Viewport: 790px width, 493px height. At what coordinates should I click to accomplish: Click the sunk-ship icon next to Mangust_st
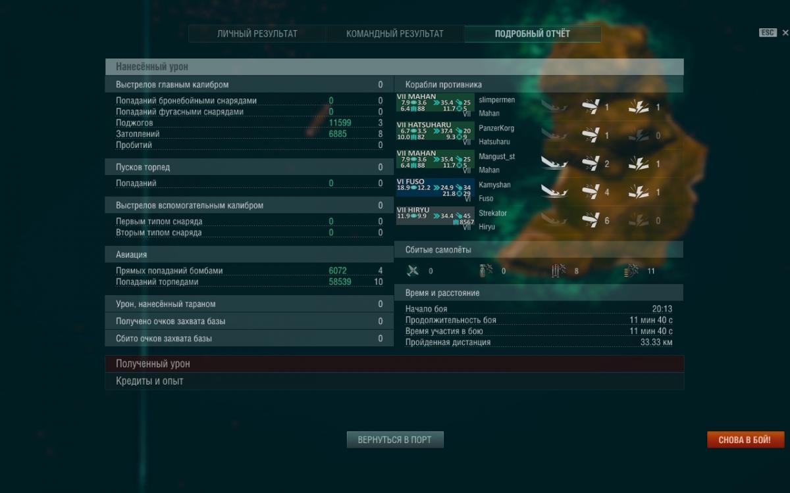coord(554,163)
